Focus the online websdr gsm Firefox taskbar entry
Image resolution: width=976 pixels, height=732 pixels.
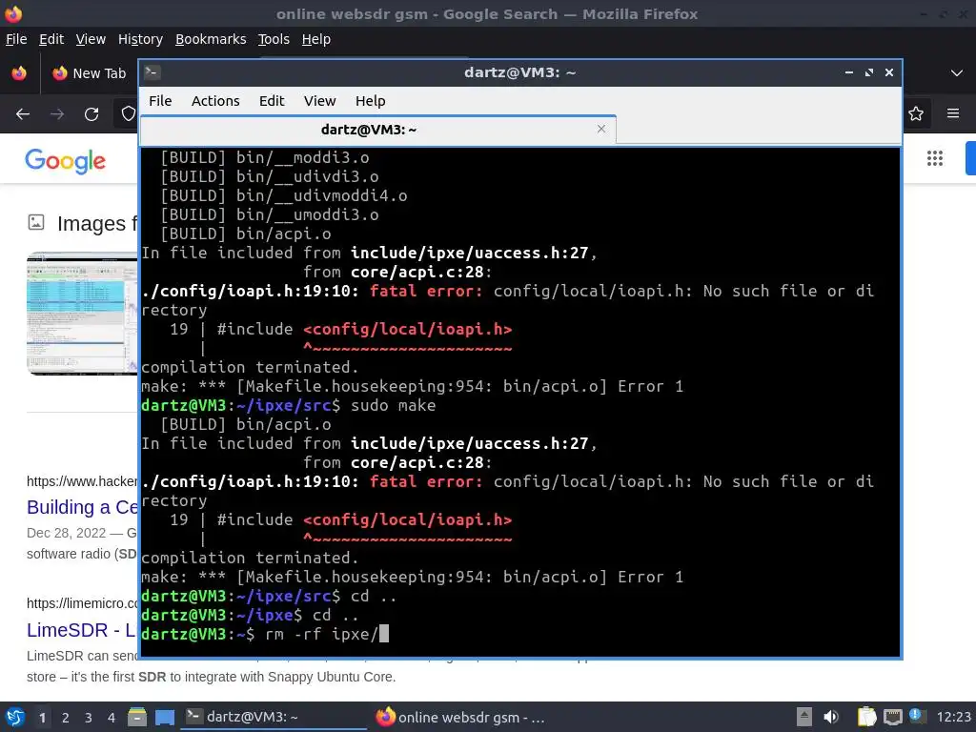(462, 717)
